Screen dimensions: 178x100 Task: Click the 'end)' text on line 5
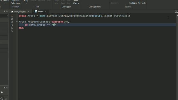pyautogui.click(x=21, y=28)
